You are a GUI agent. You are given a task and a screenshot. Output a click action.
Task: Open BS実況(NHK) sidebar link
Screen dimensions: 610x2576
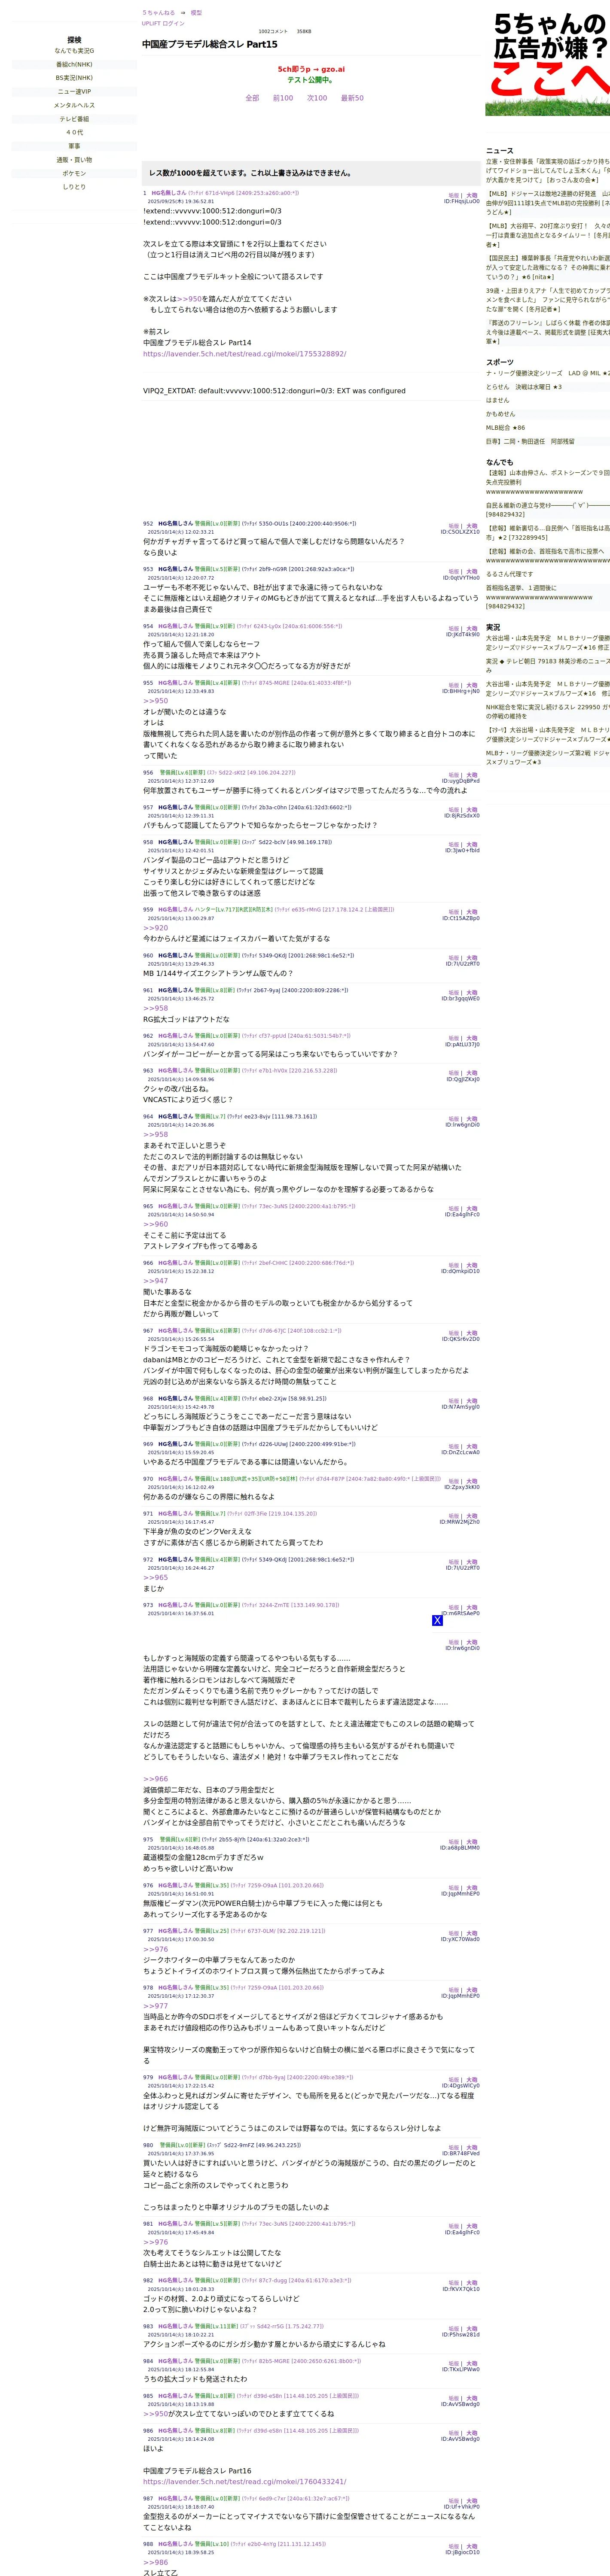click(x=74, y=78)
